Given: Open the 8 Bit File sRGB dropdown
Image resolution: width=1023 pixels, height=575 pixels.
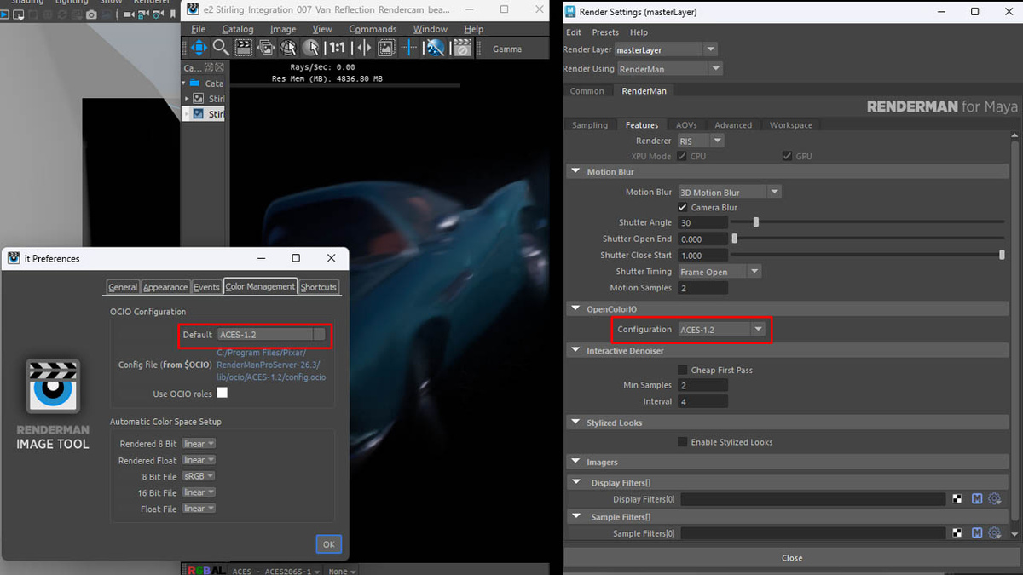Looking at the screenshot, I should click(x=199, y=476).
